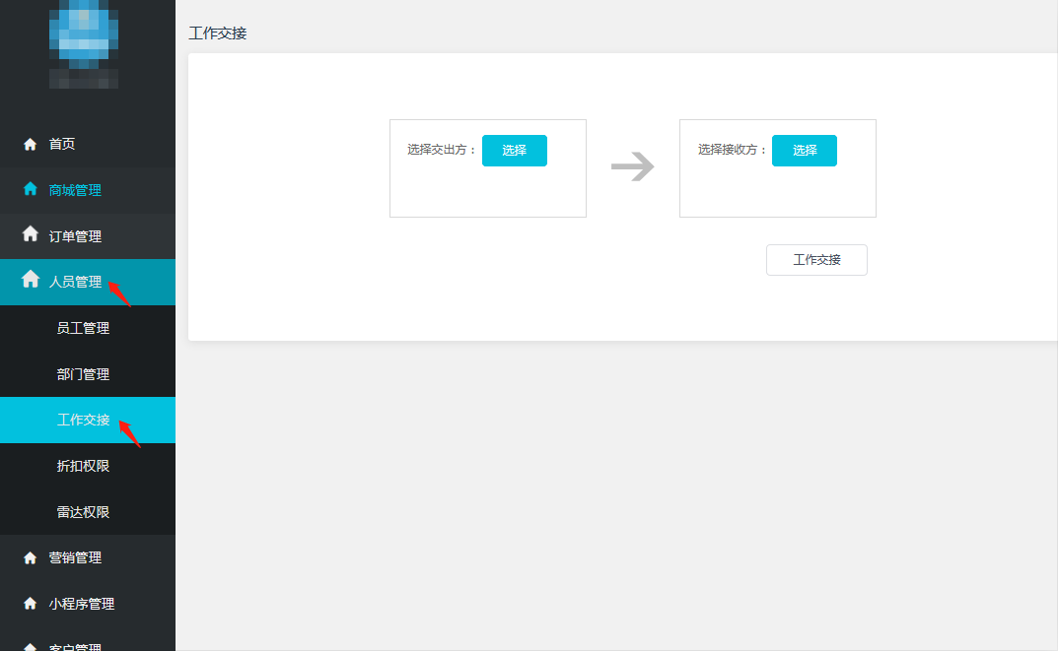Open the 营销管理 menu label
This screenshot has width=1058, height=651.
pos(75,558)
